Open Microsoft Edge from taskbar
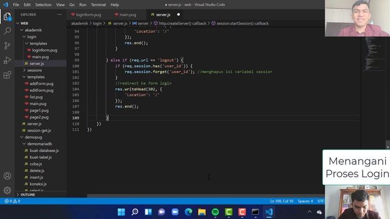Screen dimensions: 390x219 tap(188, 212)
